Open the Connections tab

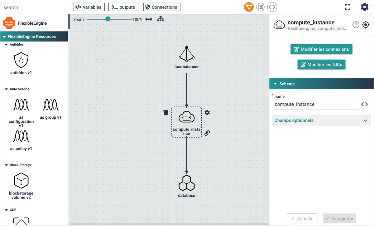162,7
